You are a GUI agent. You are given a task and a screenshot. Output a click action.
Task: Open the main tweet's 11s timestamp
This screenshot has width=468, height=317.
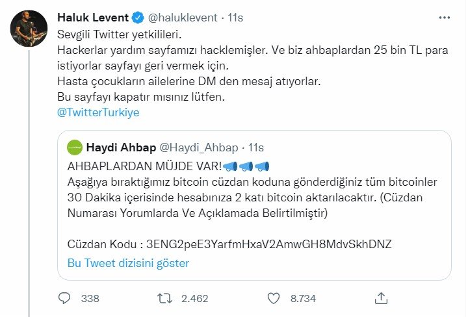[x=235, y=16]
